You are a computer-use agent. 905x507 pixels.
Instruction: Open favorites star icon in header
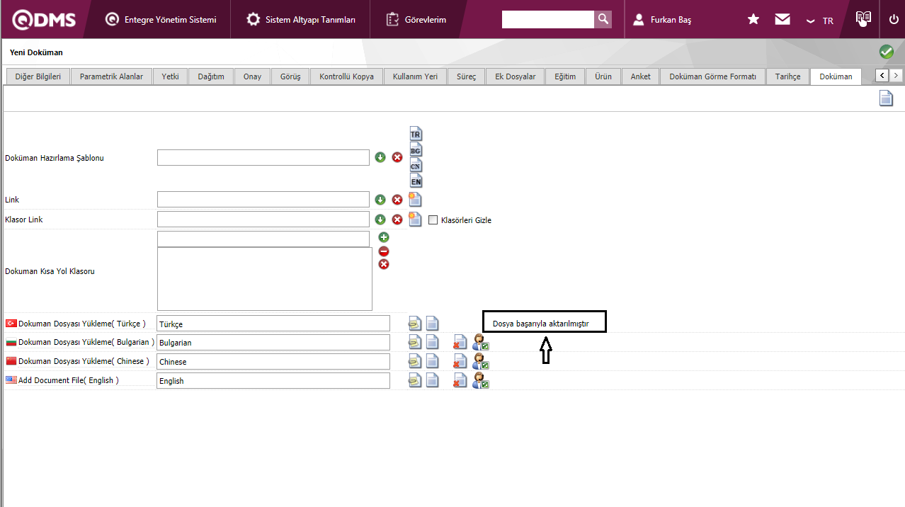tap(753, 19)
